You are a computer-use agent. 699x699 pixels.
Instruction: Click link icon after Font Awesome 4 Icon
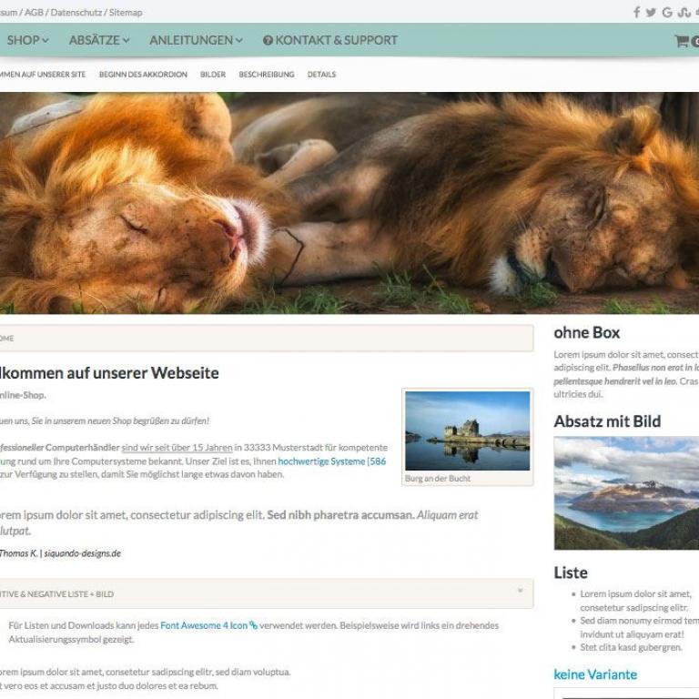tap(254, 625)
